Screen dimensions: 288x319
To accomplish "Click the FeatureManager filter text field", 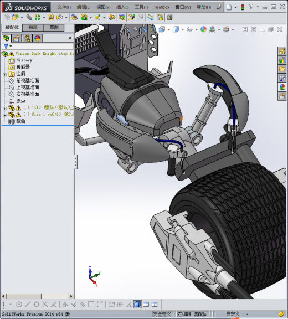I will (42, 47).
